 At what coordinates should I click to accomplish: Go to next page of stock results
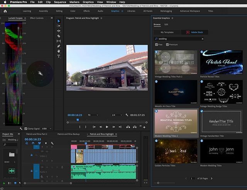tap(211, 178)
